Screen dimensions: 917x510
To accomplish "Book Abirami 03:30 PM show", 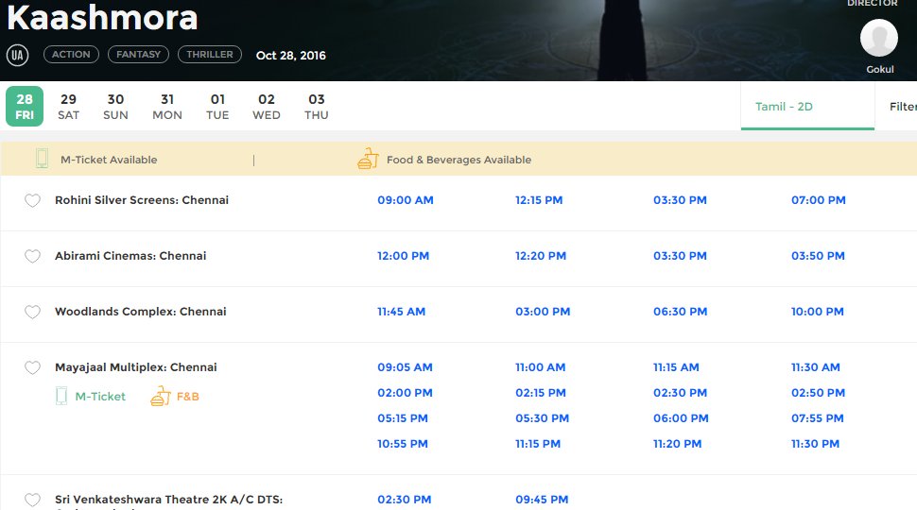I will pos(680,255).
